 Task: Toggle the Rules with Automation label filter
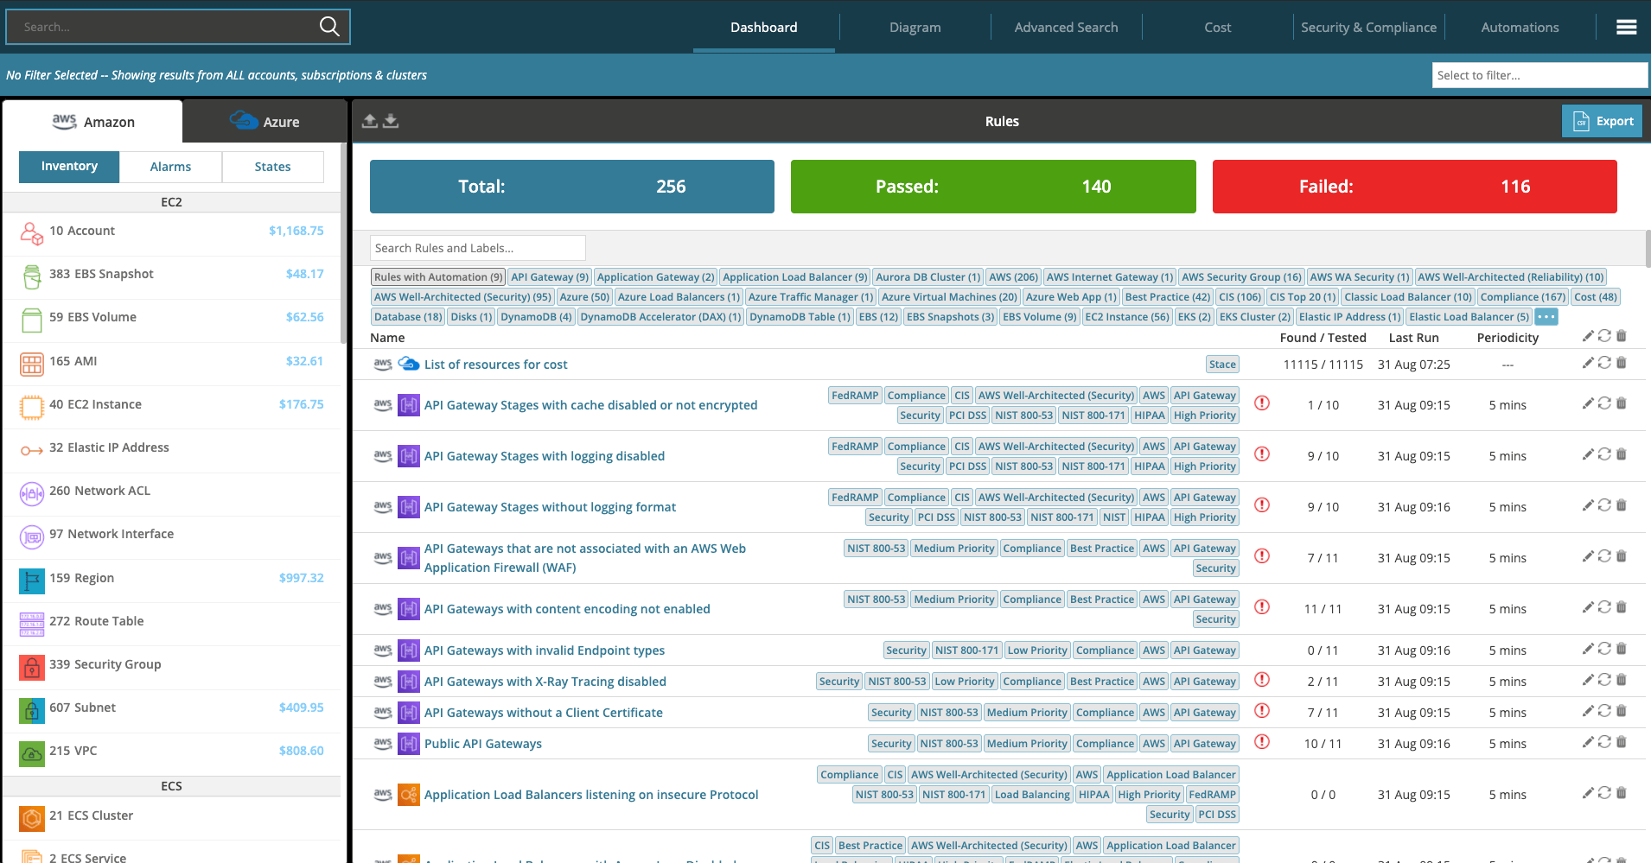438,277
